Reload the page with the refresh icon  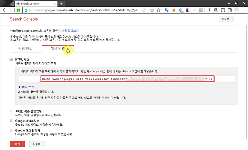(144, 10)
